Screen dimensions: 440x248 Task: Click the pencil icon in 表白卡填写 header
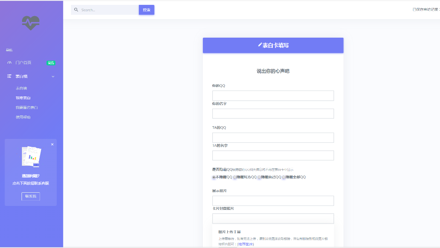pos(260,45)
